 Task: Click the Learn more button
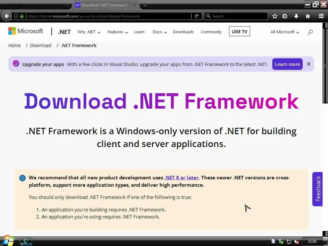[x=287, y=64]
